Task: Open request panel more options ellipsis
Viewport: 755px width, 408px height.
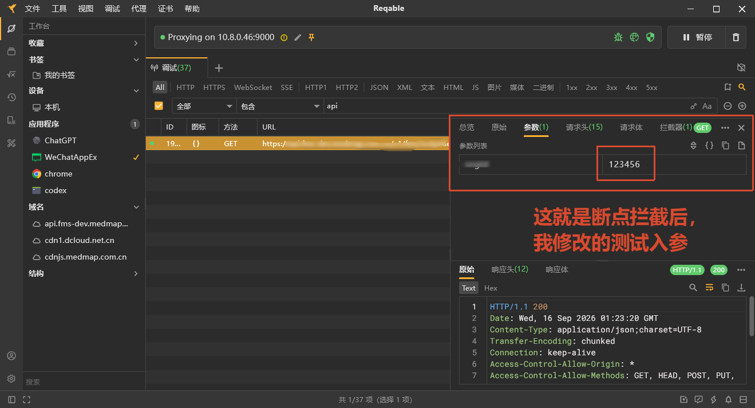Action: click(725, 128)
